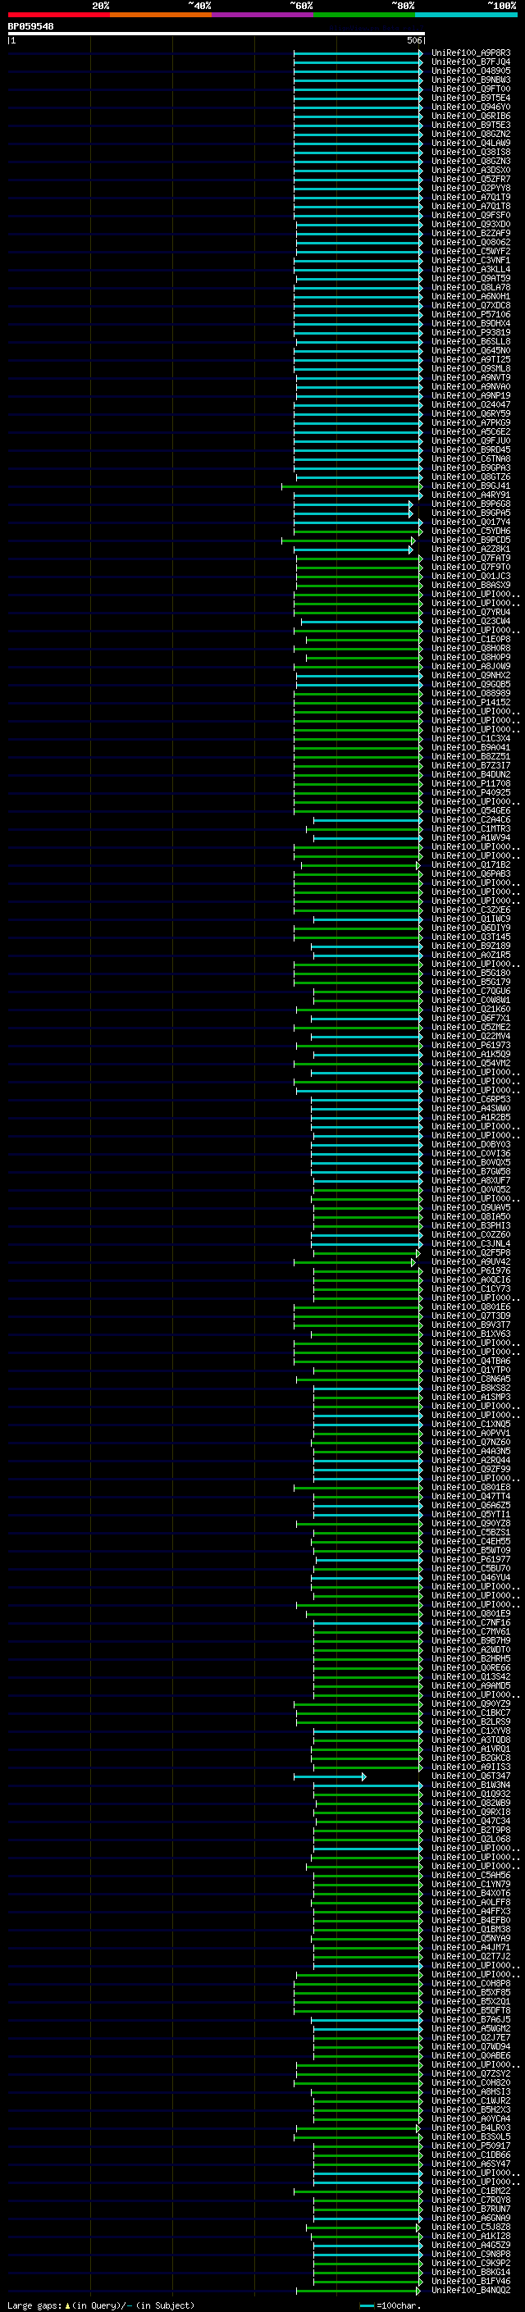Click the UniRef100_A2Z8K1 label

pyautogui.click(x=471, y=549)
